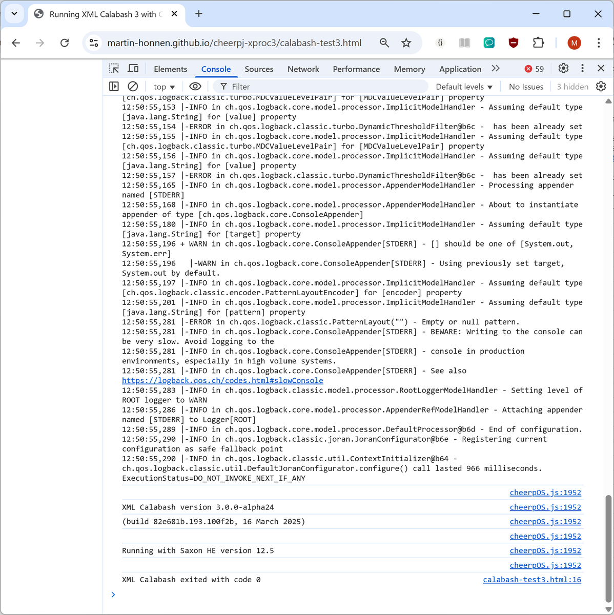Open the Memory tab
Viewport: 614px width, 615px height.
(x=410, y=69)
